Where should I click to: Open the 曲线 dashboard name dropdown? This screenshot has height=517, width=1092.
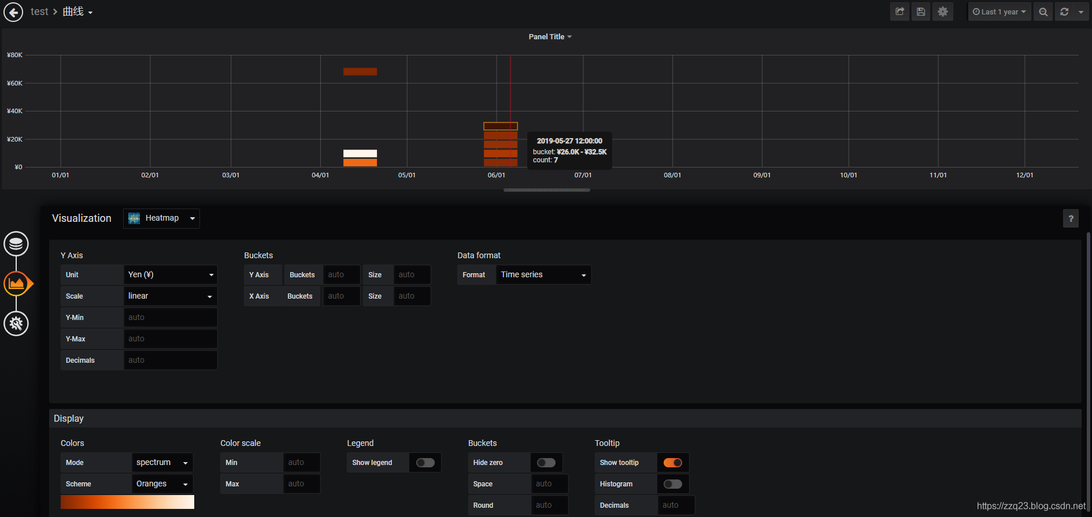pos(77,12)
